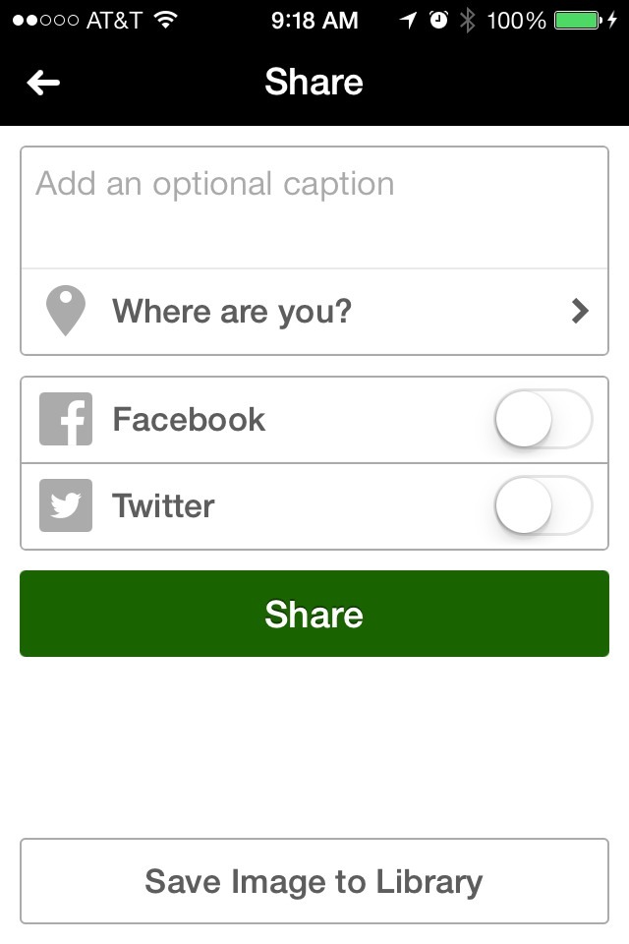Viewport: 629px width, 944px height.
Task: Focus the optional caption field
Action: 314,206
